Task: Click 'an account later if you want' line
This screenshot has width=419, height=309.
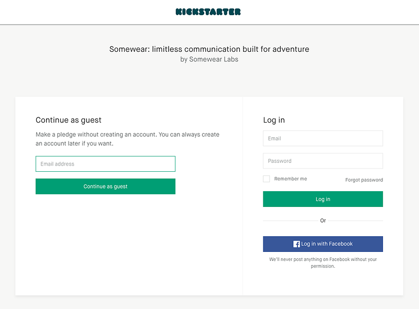Action: [x=74, y=144]
